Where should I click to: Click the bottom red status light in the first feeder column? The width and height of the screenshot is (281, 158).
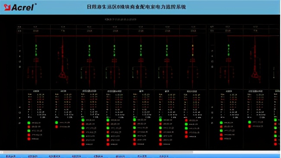coord(29,139)
